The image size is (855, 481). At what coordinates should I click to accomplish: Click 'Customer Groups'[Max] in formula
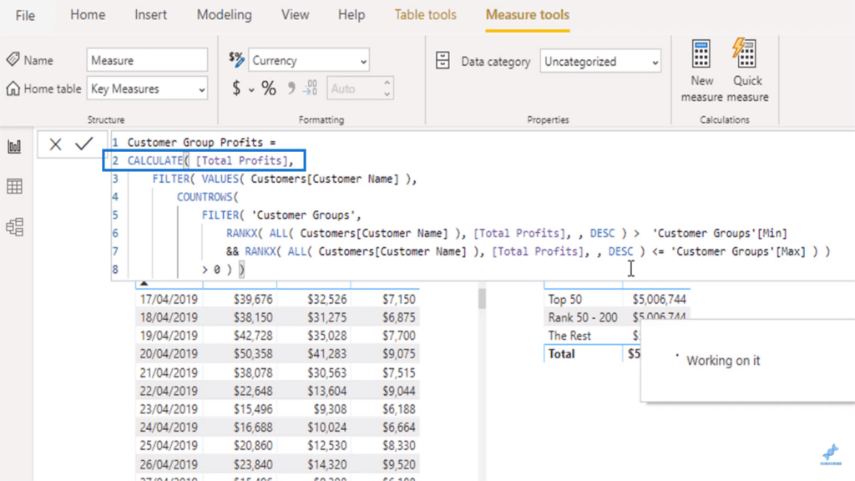[738, 251]
